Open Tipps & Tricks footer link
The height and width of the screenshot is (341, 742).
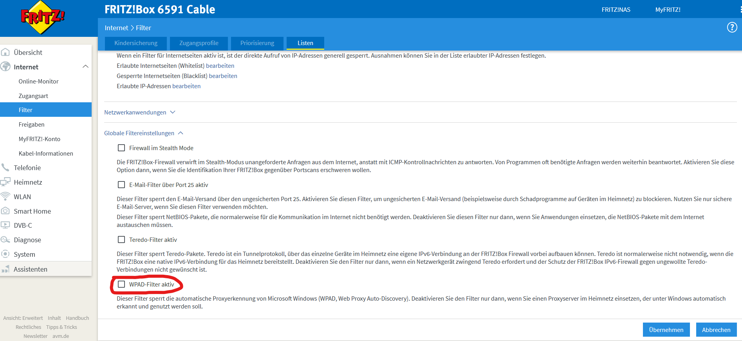pos(61,327)
